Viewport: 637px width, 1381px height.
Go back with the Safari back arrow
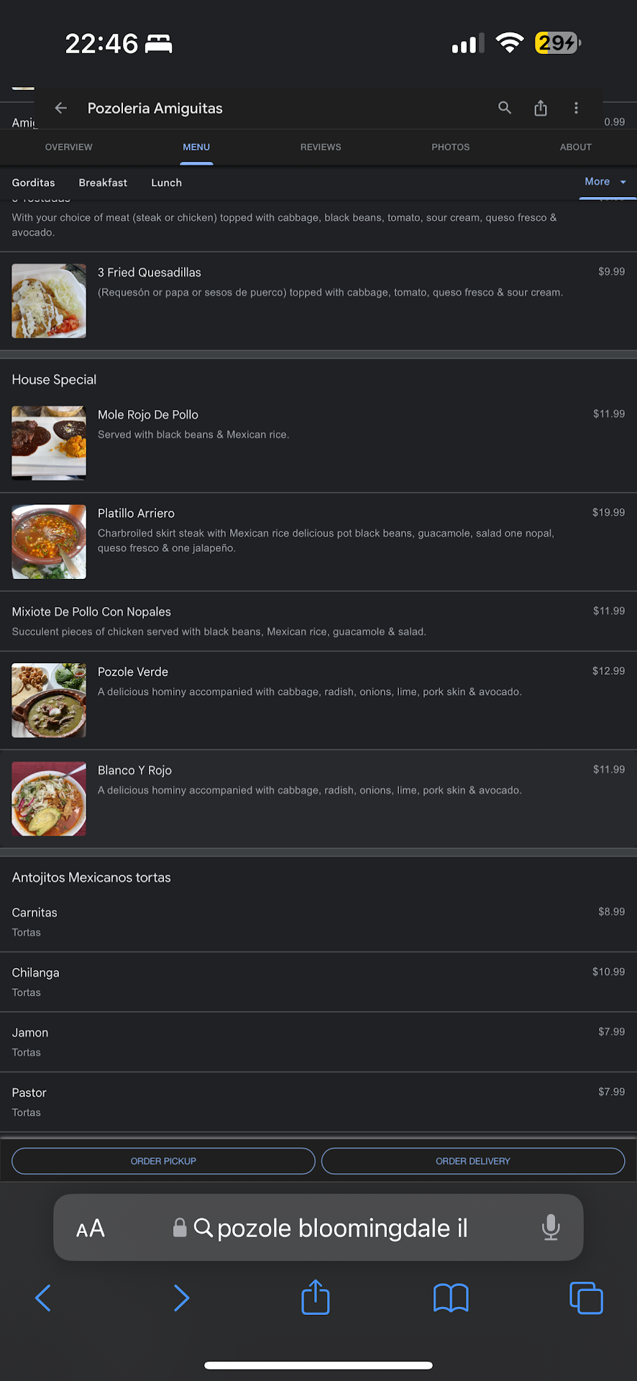click(43, 1298)
